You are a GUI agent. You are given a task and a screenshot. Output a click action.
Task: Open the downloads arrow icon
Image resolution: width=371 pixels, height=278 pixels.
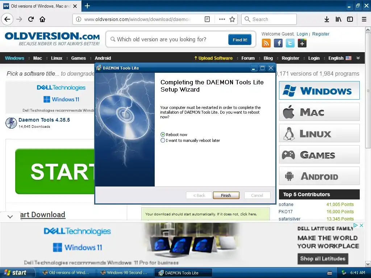(x=327, y=19)
